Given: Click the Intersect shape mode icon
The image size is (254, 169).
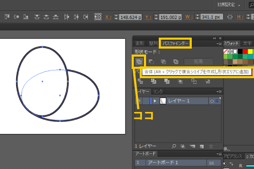Looking at the screenshot, I should (163, 62).
